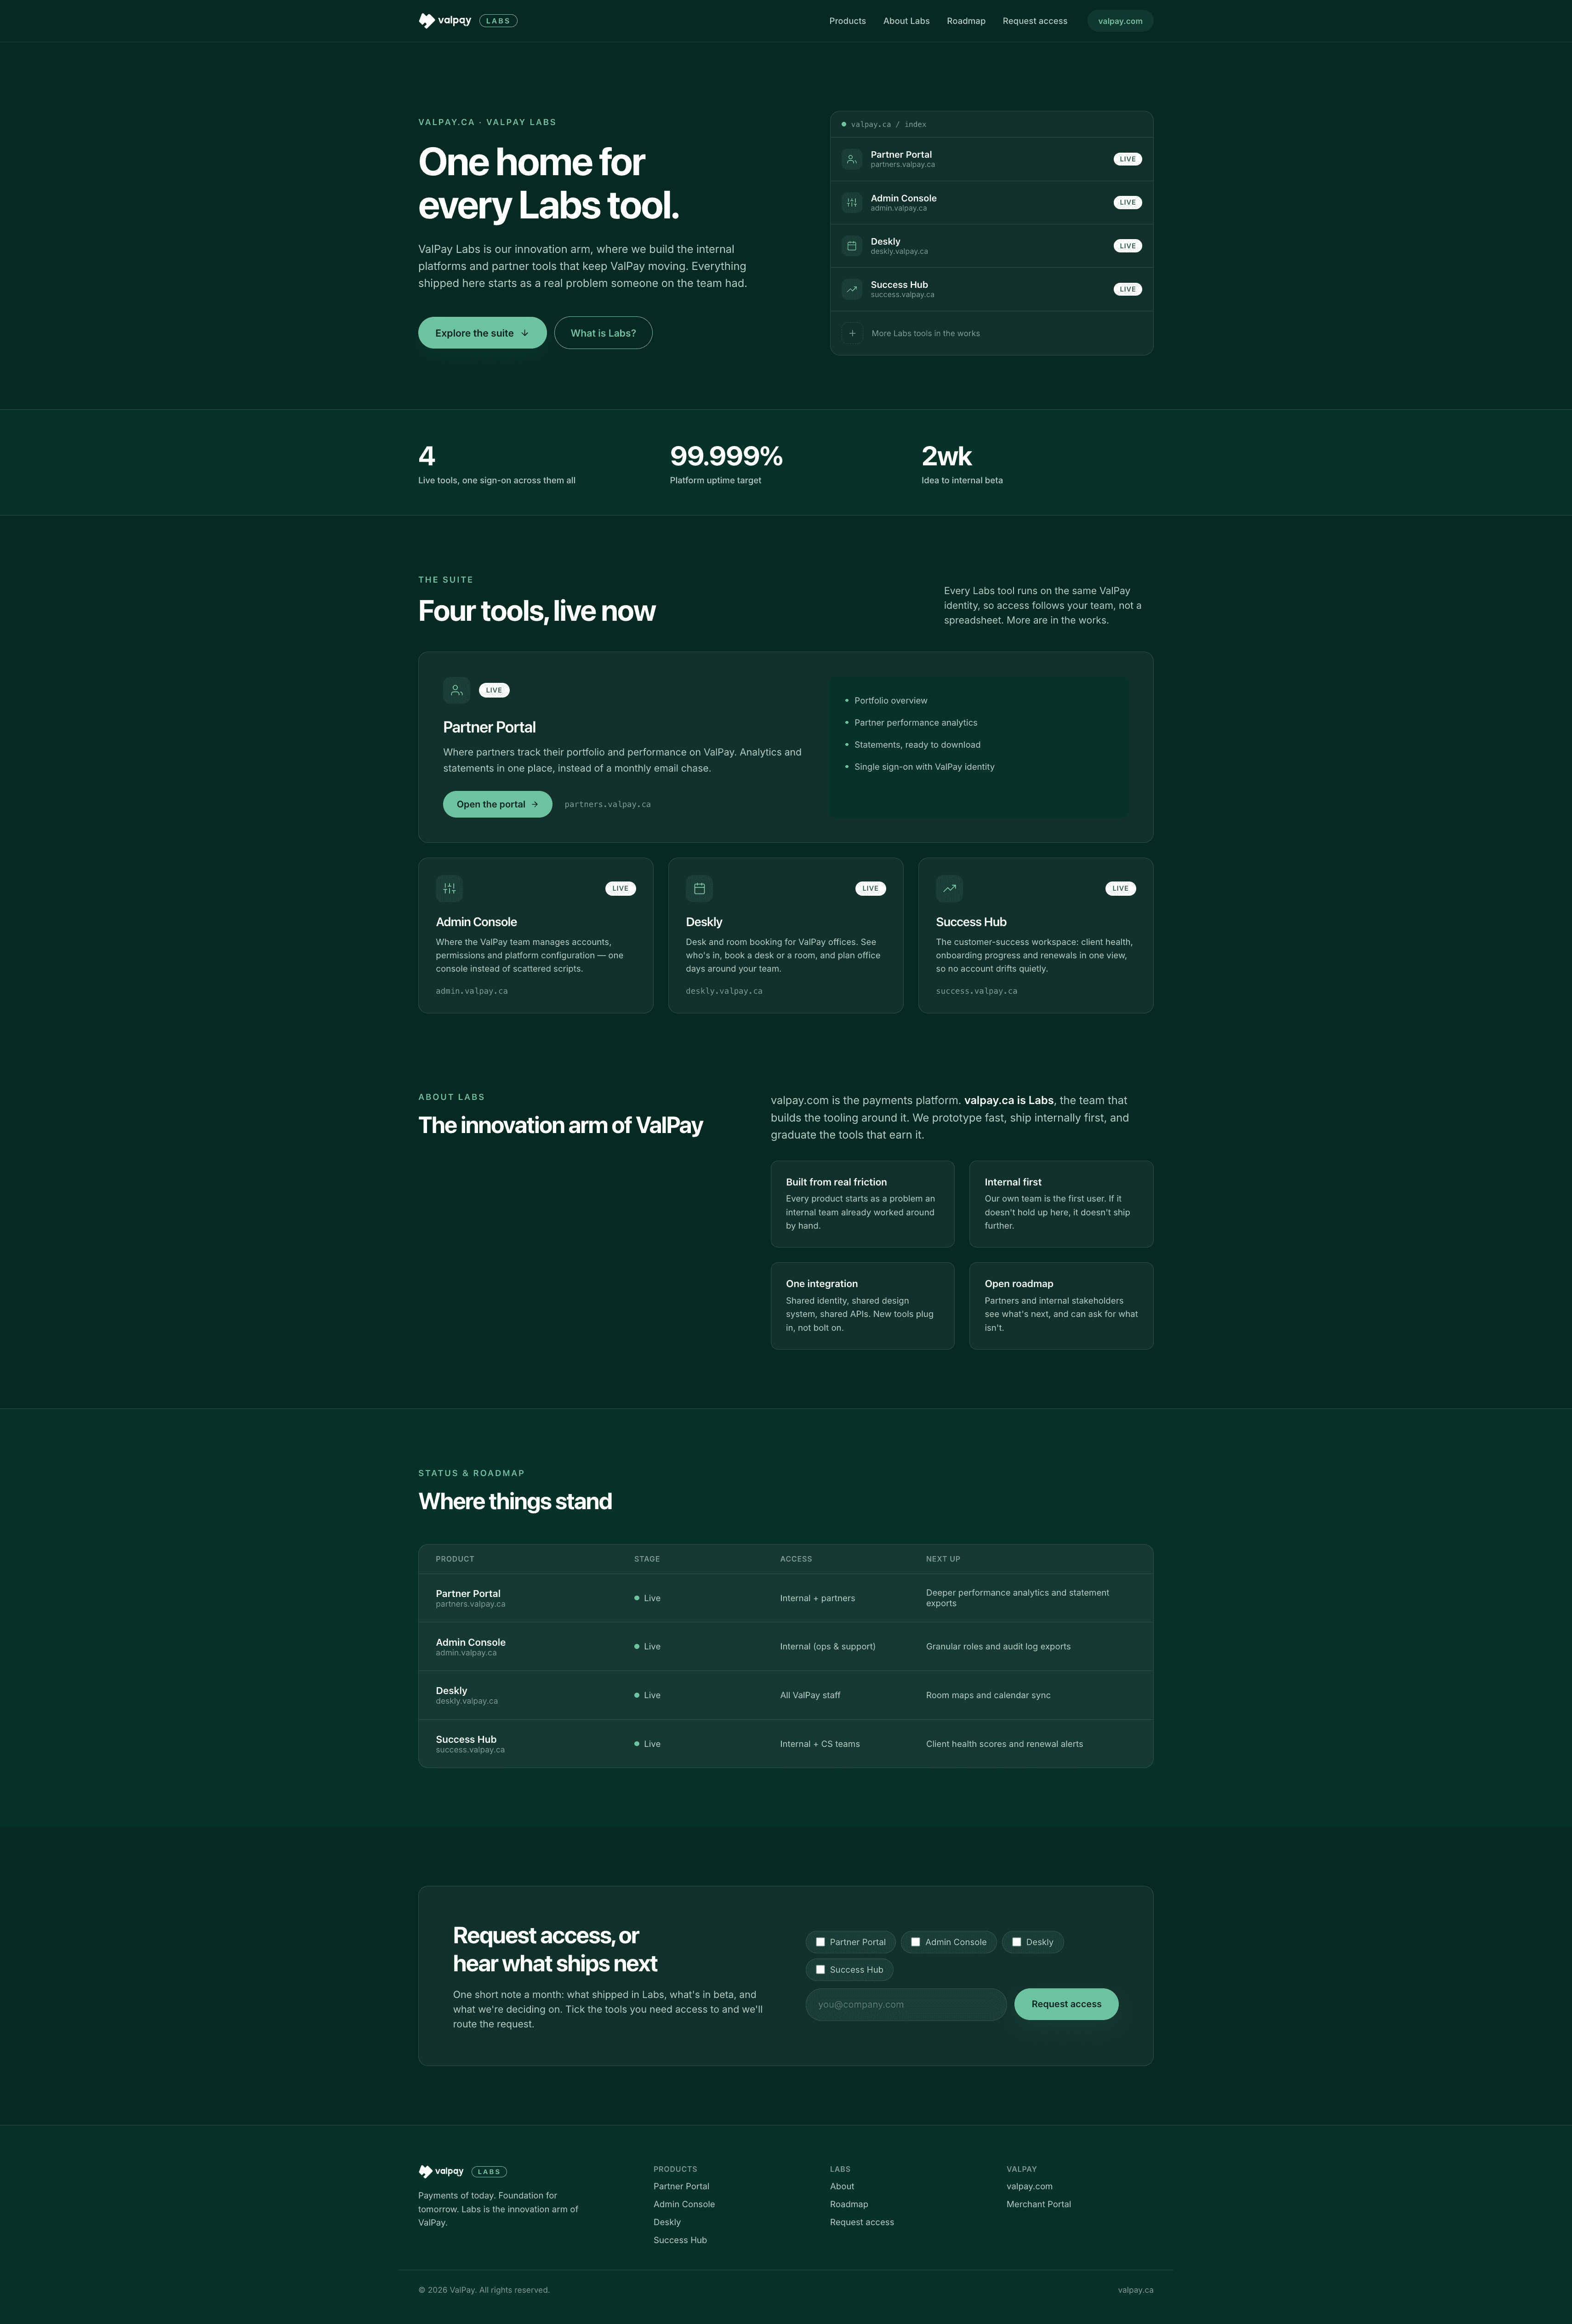Click the you@company.com email field
This screenshot has height=2324, width=1572.
906,2004
